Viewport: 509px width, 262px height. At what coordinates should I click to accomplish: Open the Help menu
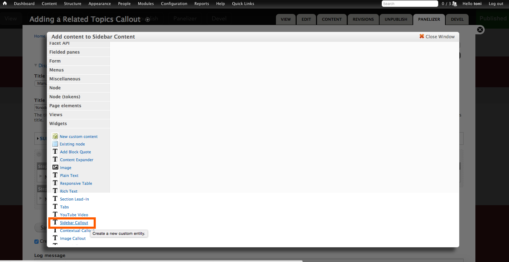[x=221, y=4]
